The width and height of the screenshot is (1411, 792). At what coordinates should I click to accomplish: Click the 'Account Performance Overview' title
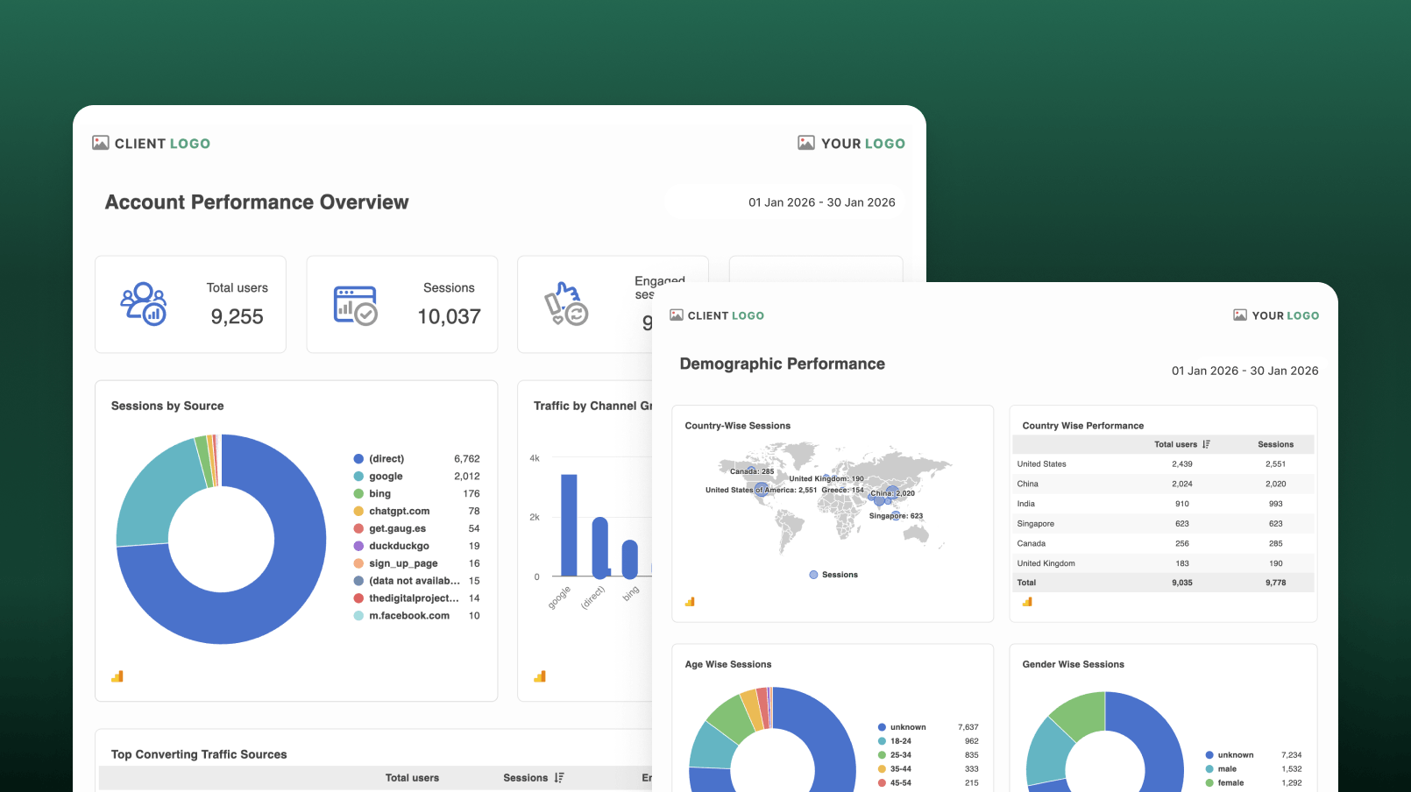tap(257, 202)
